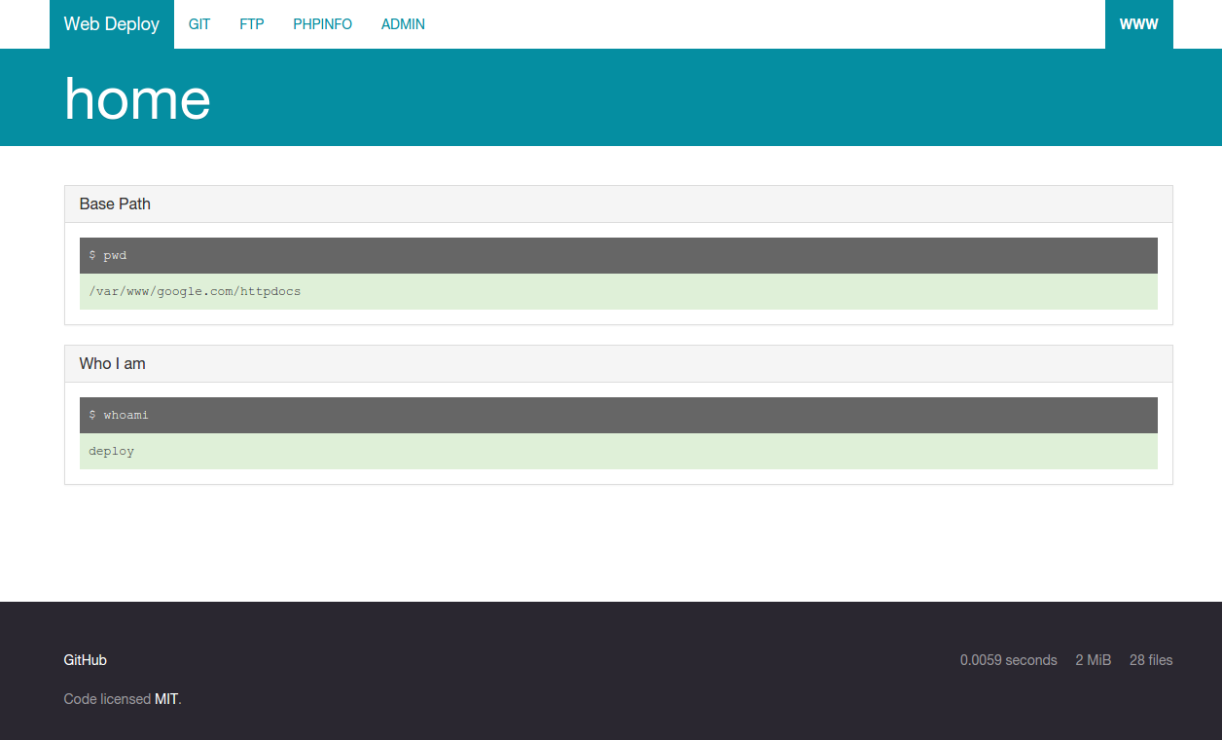Open the PHPINFO page

click(x=323, y=24)
